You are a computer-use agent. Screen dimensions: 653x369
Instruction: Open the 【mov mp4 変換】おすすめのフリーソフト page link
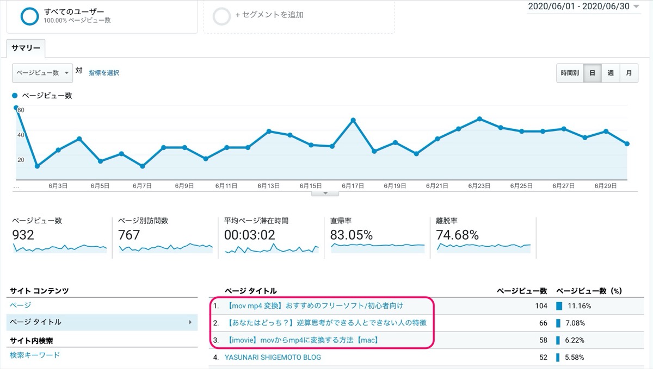click(x=315, y=306)
